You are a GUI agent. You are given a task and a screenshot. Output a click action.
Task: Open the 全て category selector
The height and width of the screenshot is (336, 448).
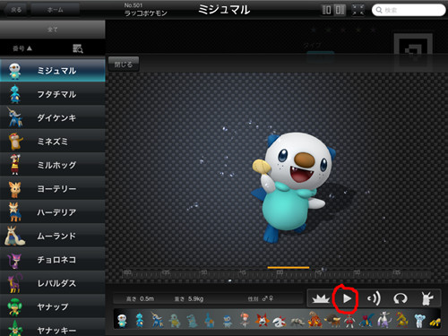[x=53, y=30]
